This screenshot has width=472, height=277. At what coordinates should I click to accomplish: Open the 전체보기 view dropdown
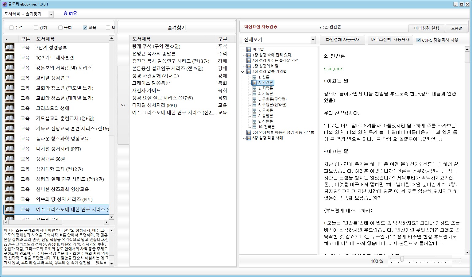click(x=313, y=40)
